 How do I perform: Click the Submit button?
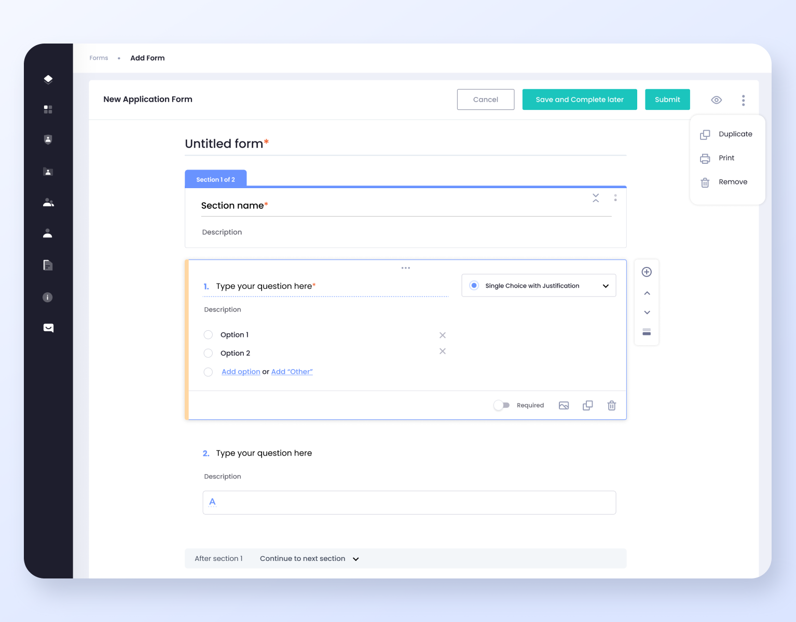(667, 100)
